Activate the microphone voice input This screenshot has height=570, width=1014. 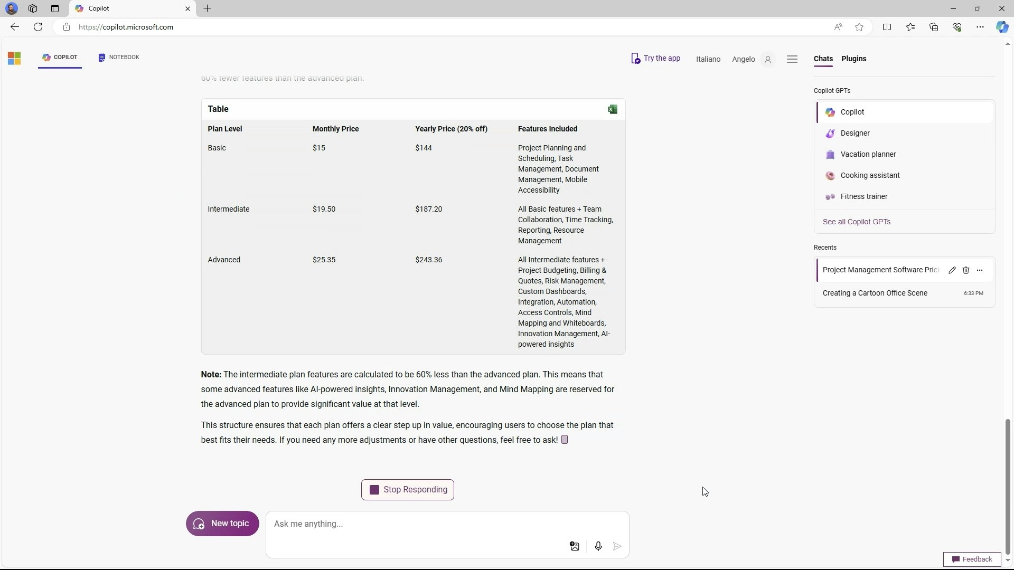click(598, 546)
